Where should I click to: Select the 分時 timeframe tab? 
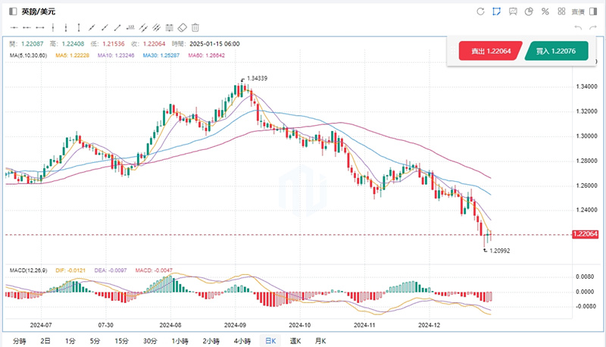click(19, 341)
